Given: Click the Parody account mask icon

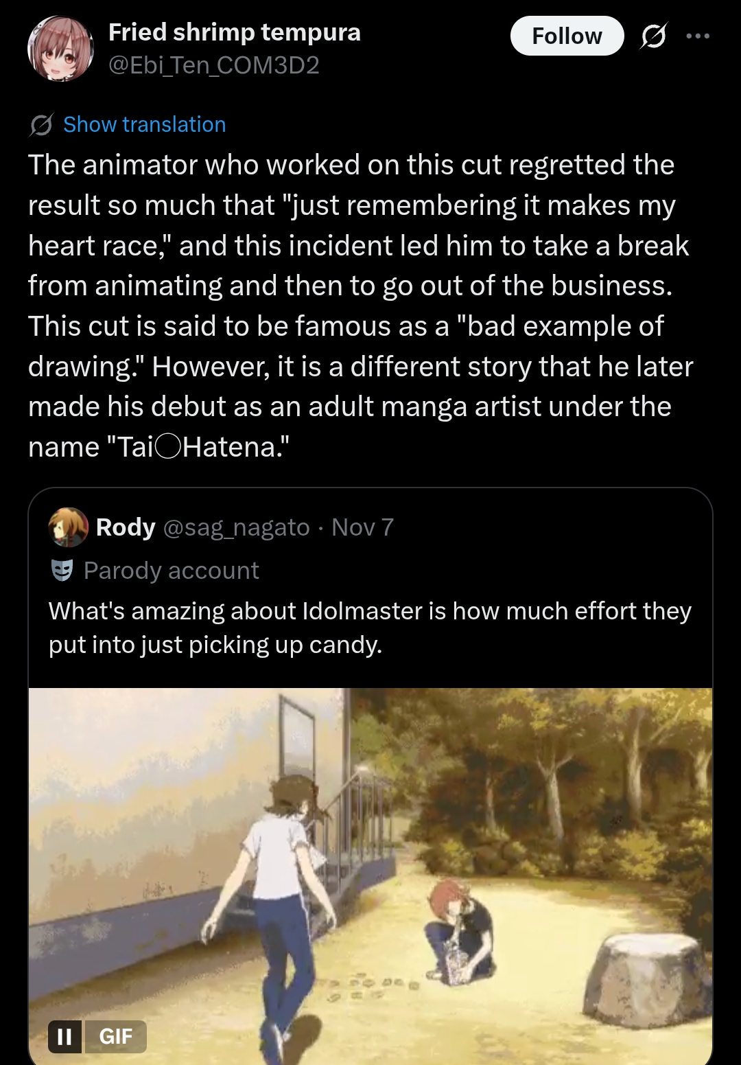Looking at the screenshot, I should pos(62,571).
